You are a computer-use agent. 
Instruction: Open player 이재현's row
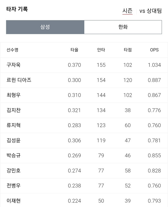pyautogui.click(x=84, y=201)
